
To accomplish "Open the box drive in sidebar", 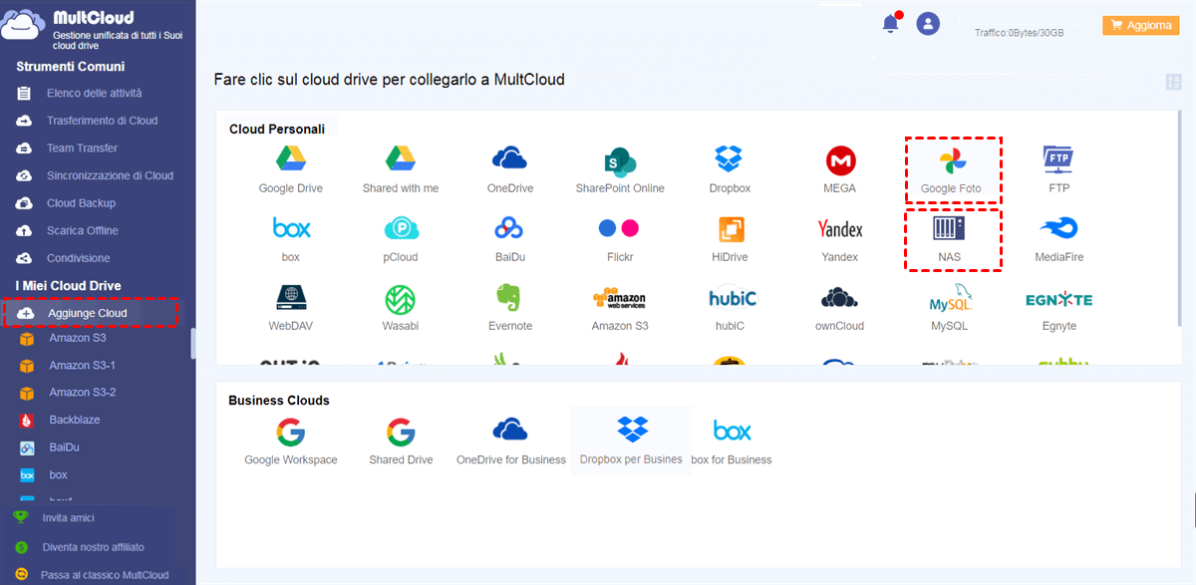I will coord(58,474).
